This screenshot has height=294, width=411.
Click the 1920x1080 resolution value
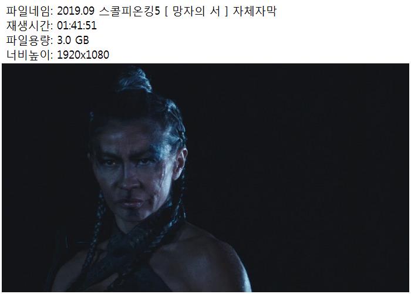[x=83, y=55]
